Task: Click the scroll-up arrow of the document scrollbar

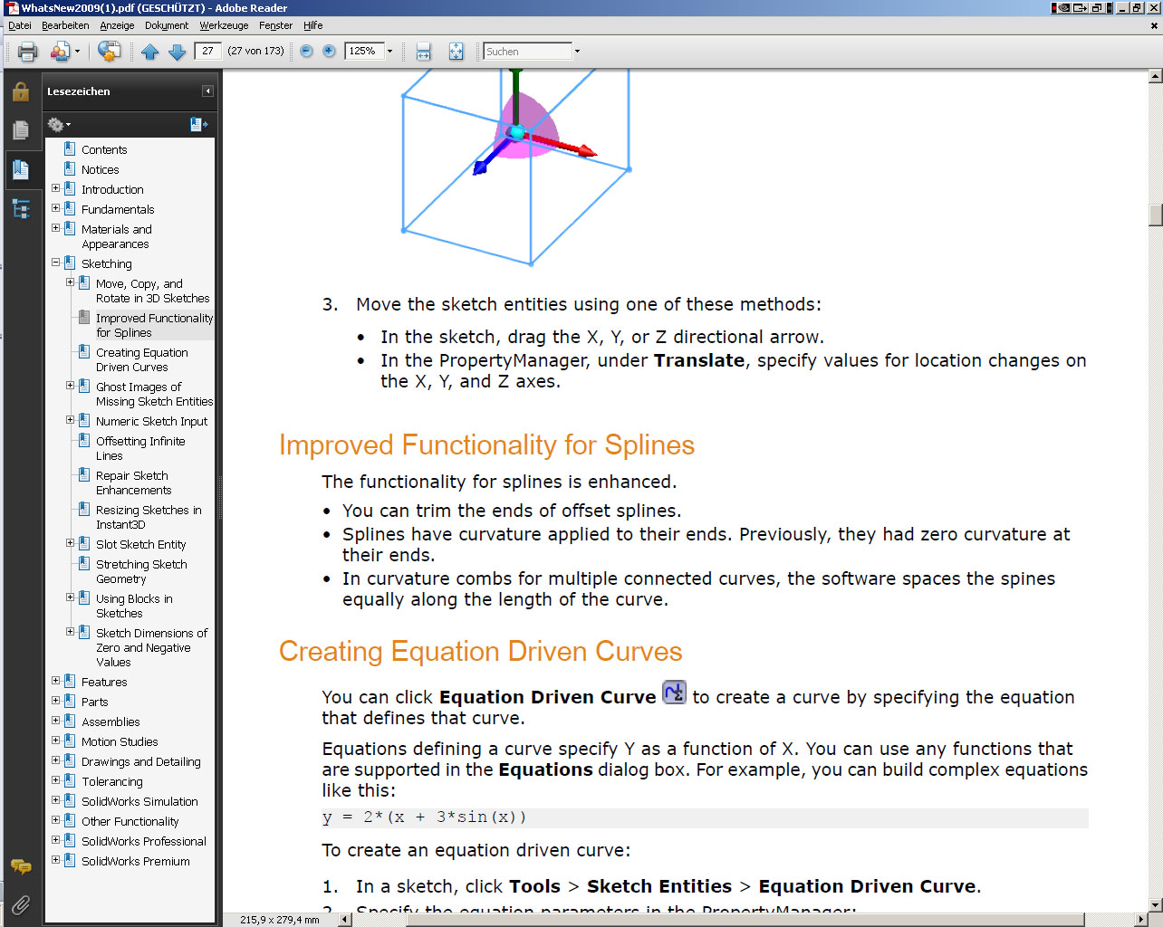Action: 1155,77
